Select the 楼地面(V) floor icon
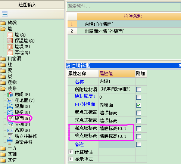Screen dimensions: 181x164 point(10,100)
